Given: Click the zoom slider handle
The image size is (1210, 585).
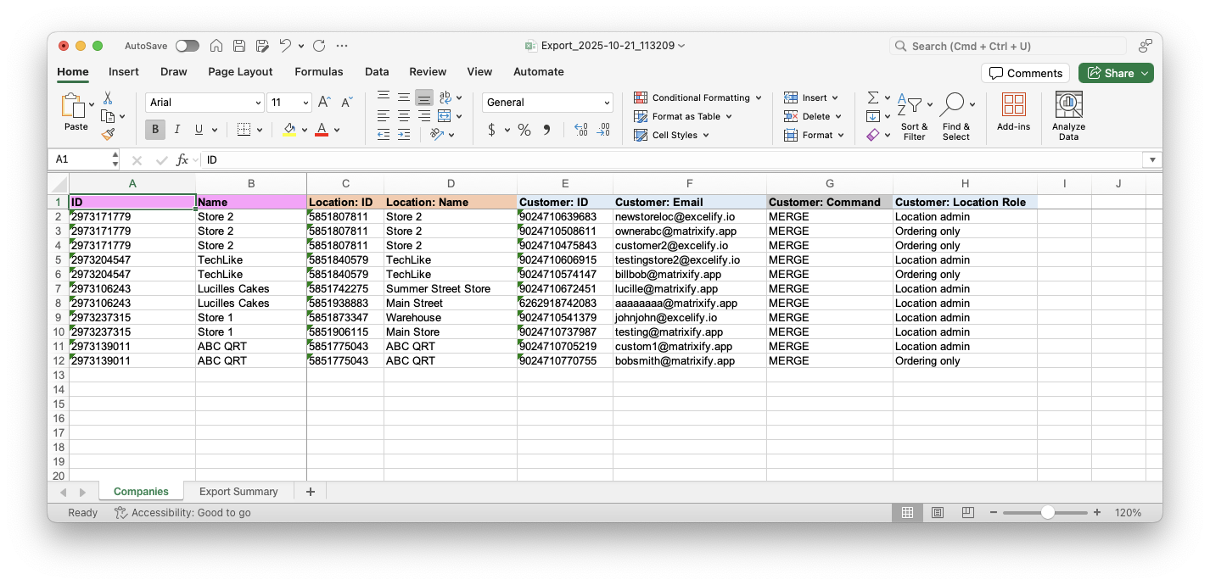Looking at the screenshot, I should (x=1048, y=513).
